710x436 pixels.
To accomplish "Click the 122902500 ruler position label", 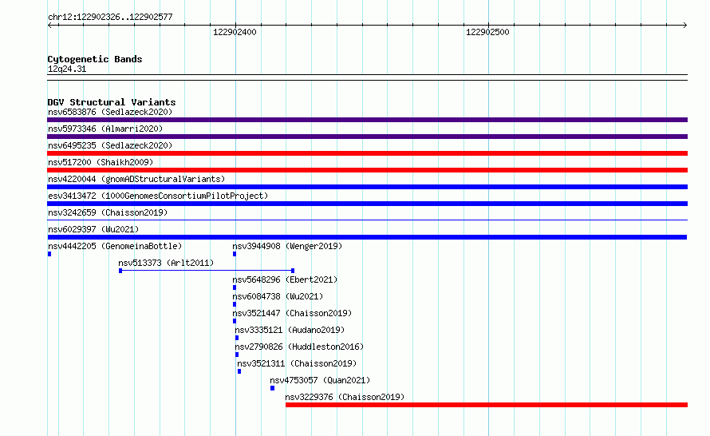I will (x=487, y=32).
